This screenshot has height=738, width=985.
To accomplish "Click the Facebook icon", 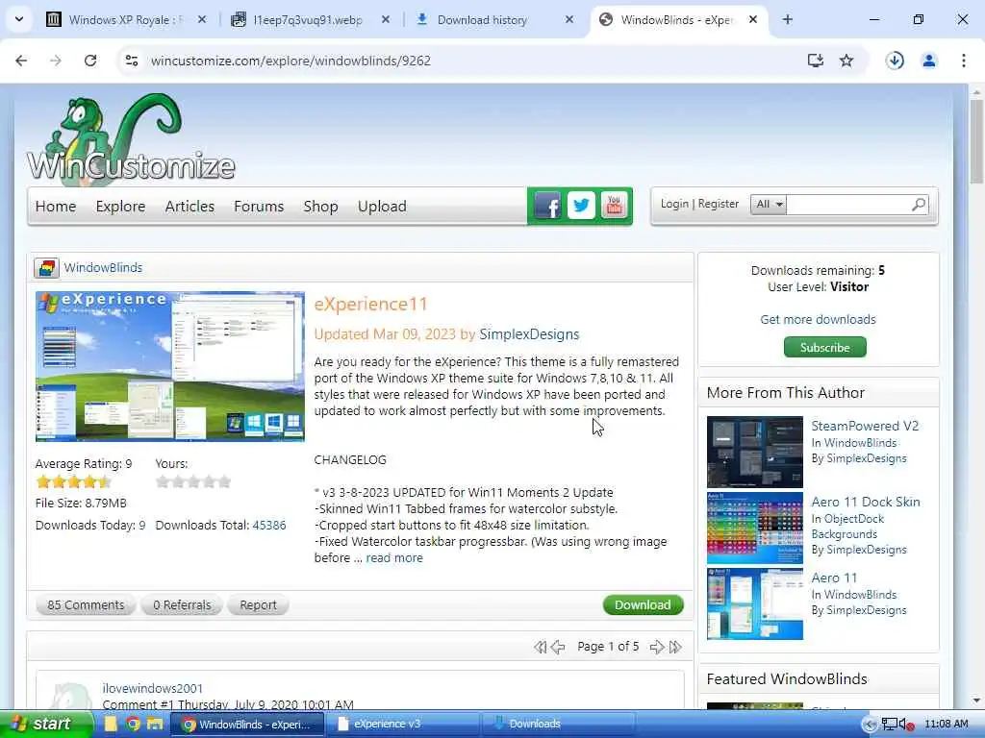I will tap(547, 206).
